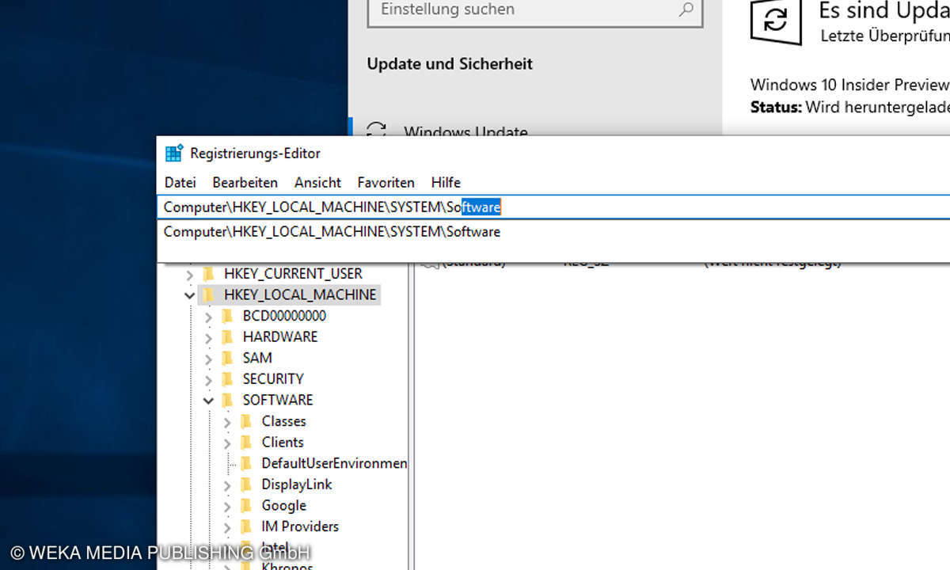Expand the IM Providers key

(227, 526)
